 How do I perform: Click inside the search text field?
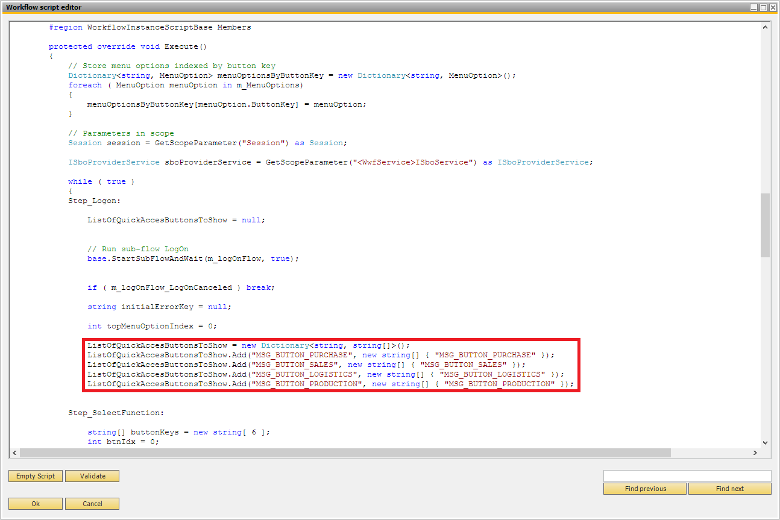click(x=687, y=475)
